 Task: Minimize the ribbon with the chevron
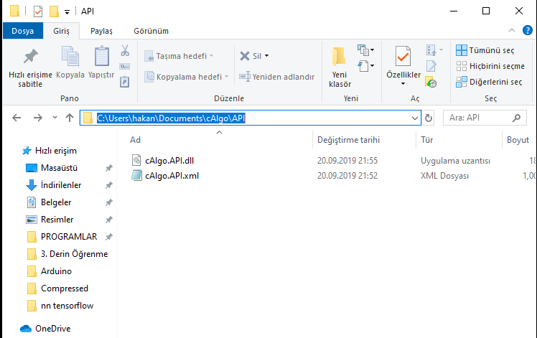coord(512,30)
